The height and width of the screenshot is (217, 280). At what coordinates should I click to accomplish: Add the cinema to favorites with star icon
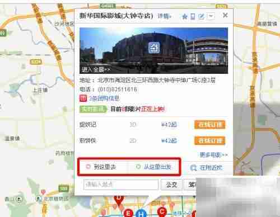click(184, 17)
